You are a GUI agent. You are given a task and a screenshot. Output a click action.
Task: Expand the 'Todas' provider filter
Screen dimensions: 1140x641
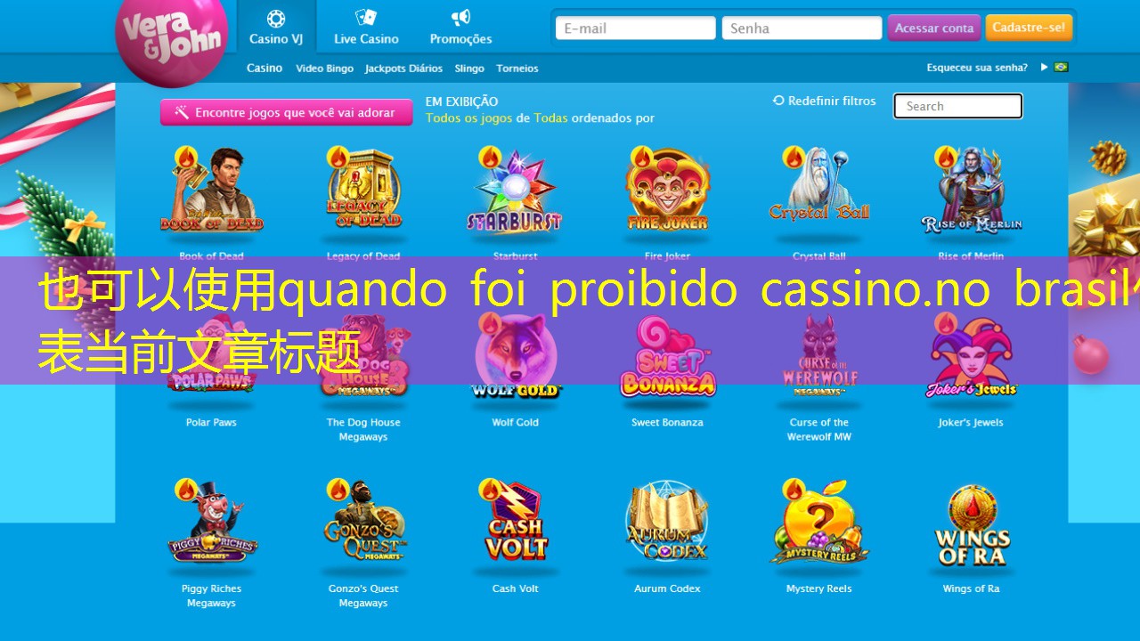click(x=550, y=118)
